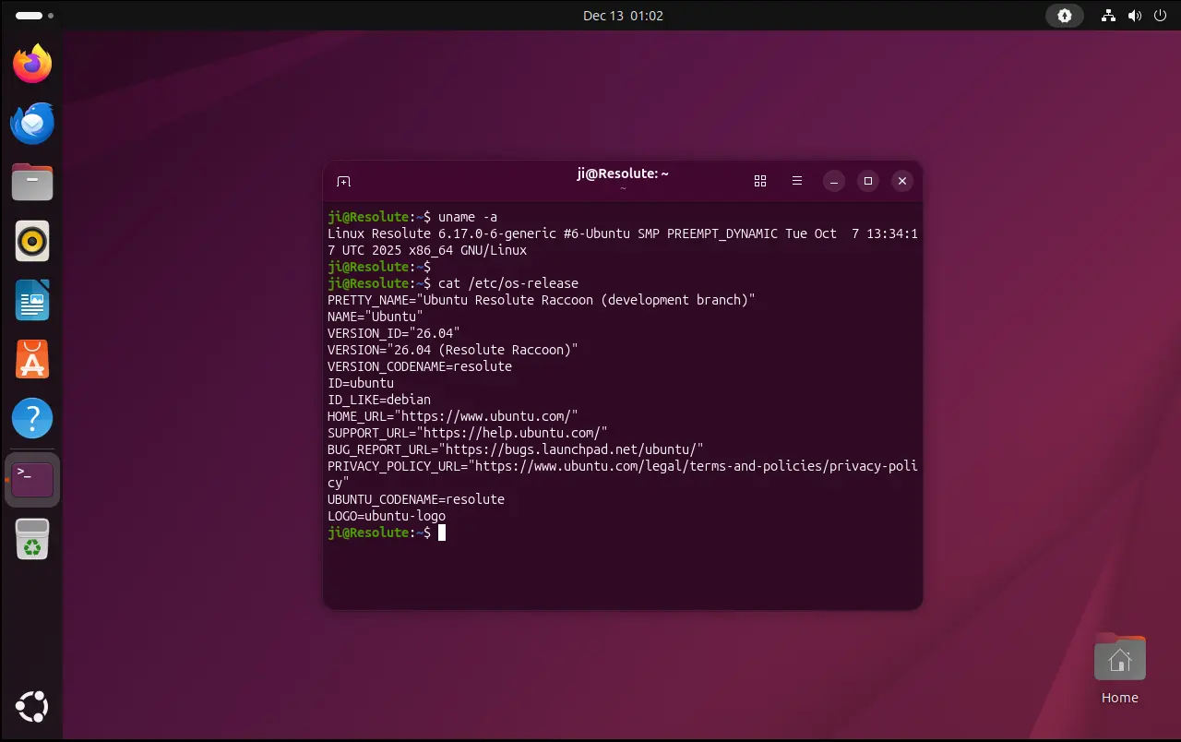Launch Thunderbird Mail from the dock

point(32,123)
